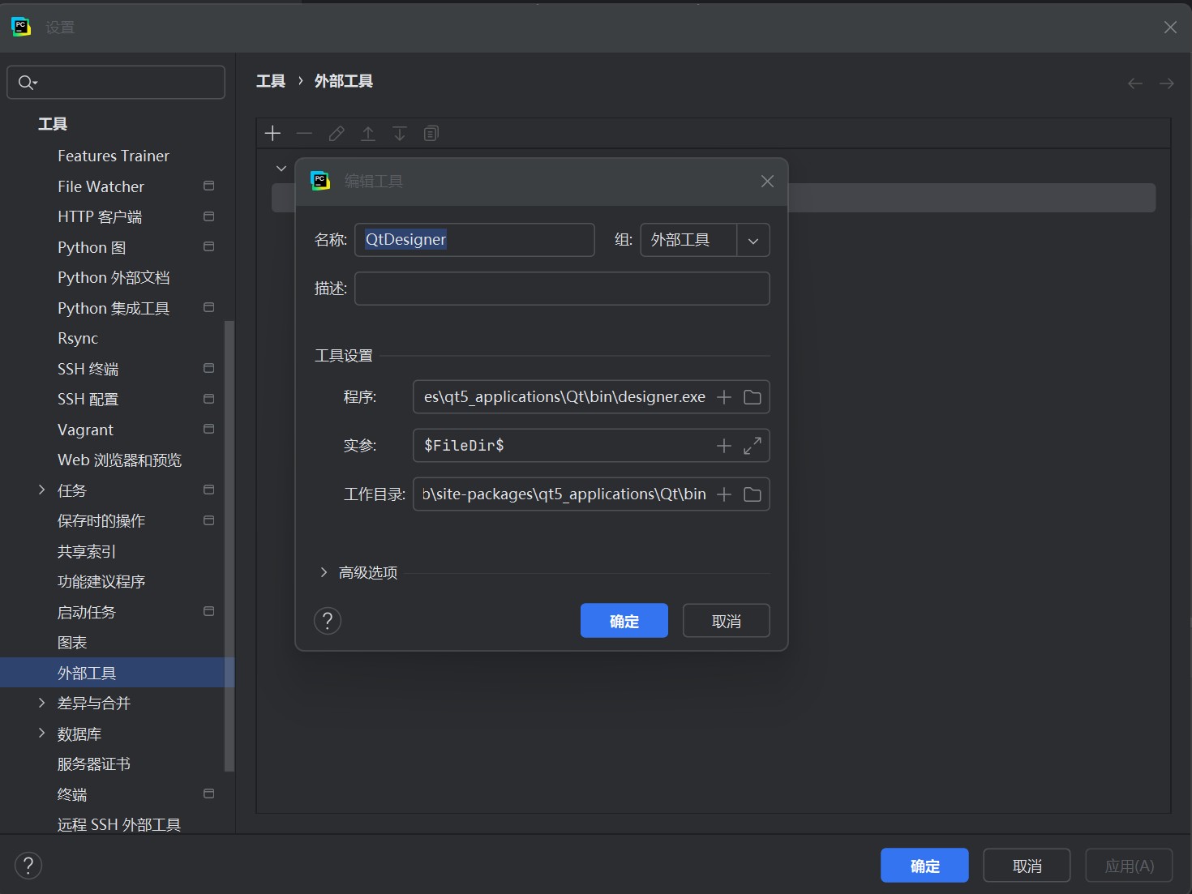Screen dimensions: 1192x894
Task: Move the tool up with the up-arrow icon
Action: pos(368,133)
